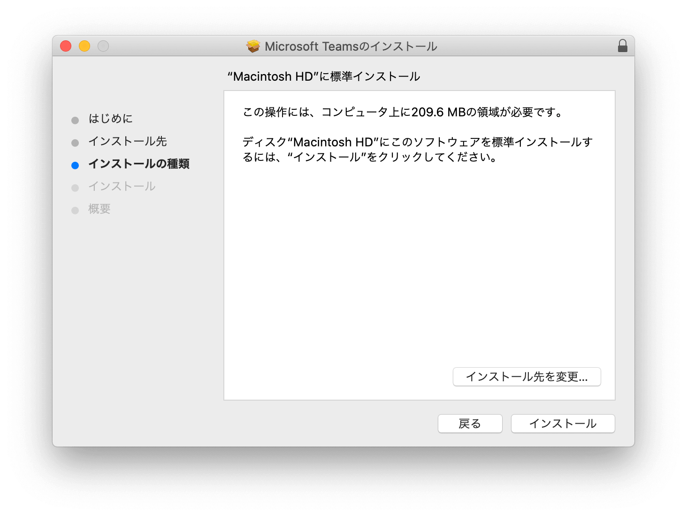687x516 pixels.
Task: Minimize the installer with yellow button
Action: pos(84,46)
